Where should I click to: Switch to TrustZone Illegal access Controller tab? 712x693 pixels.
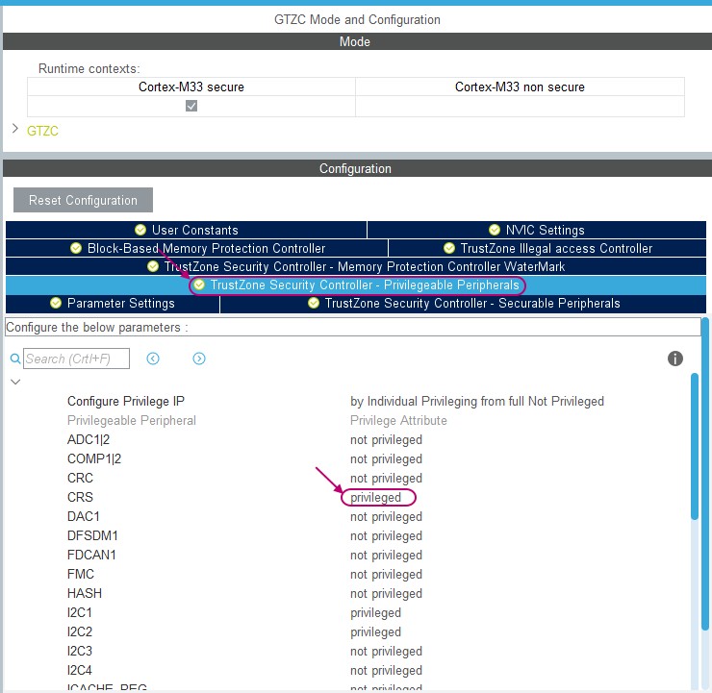tap(547, 248)
